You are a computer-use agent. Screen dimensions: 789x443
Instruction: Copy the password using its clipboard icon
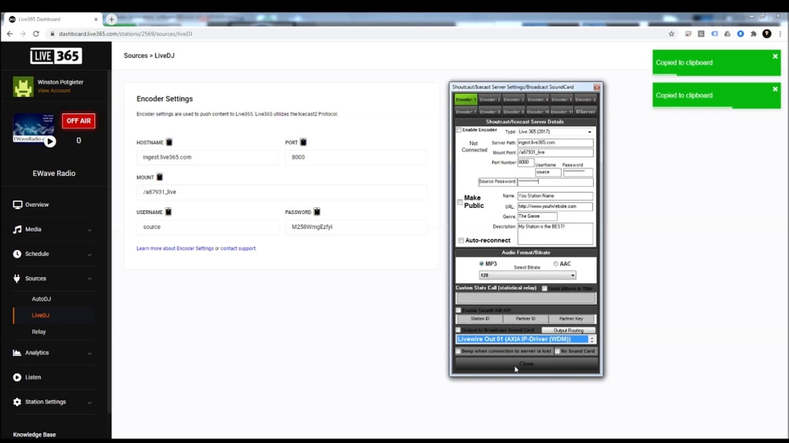317,212
